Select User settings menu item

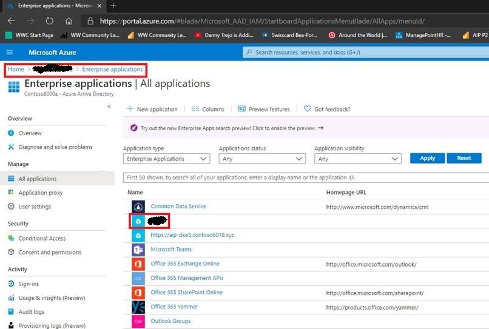[x=35, y=207]
